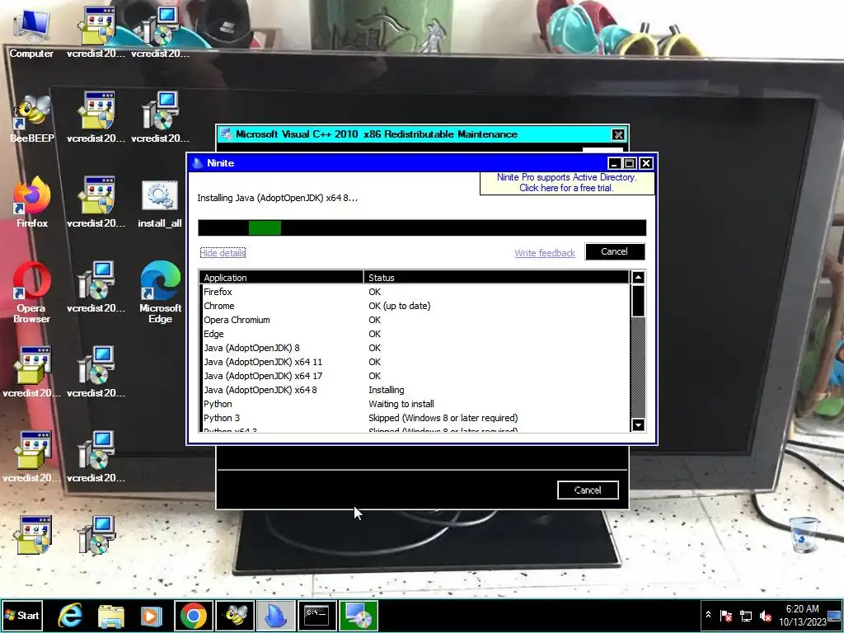This screenshot has width=844, height=633.
Task: Select the install_all batch file icon
Action: point(160,204)
